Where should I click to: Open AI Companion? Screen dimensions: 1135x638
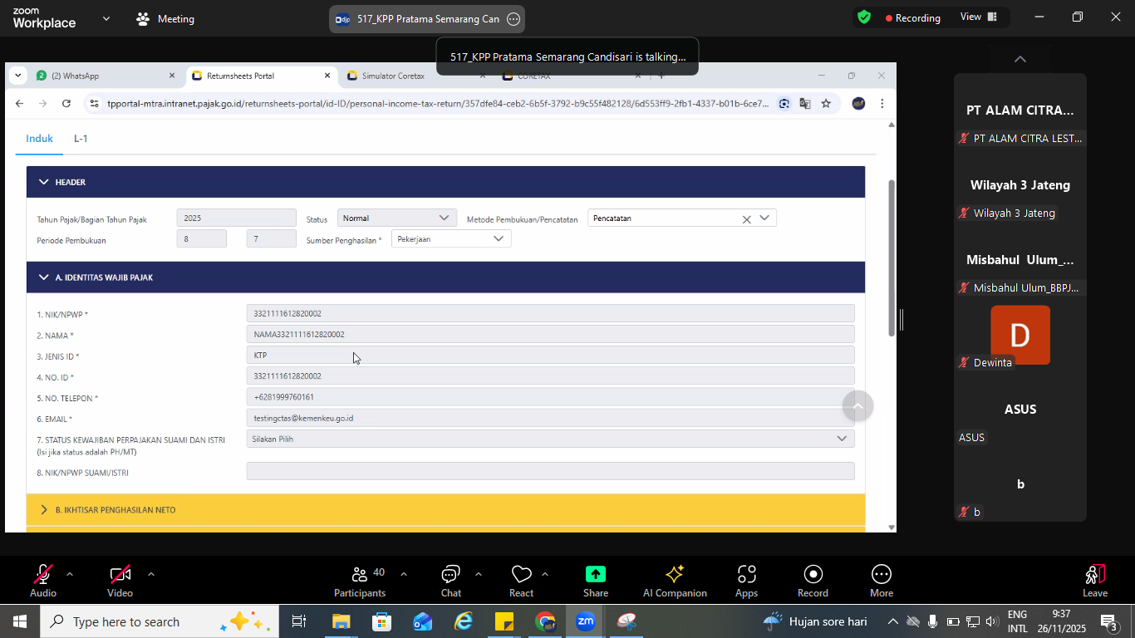pos(674,575)
